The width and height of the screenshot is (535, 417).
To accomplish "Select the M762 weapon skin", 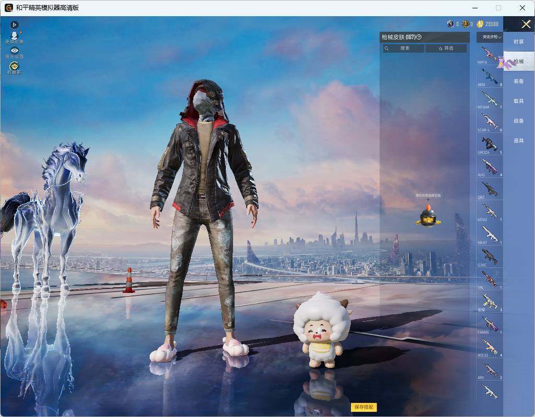I will [490, 212].
